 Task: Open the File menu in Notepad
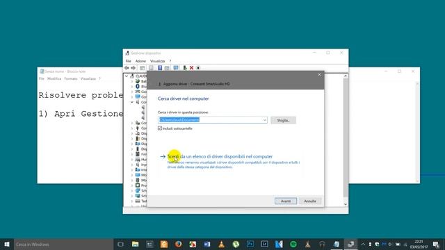42,78
